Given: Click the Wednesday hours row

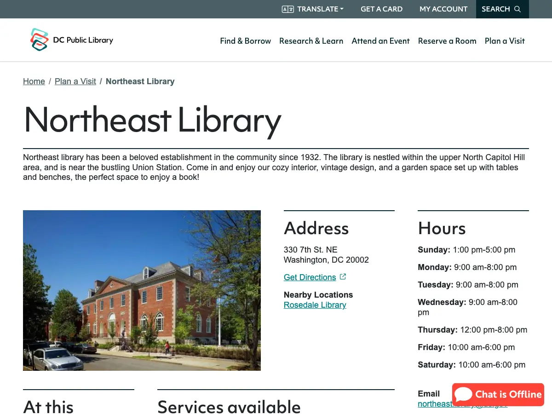Looking at the screenshot, I should click(468, 307).
